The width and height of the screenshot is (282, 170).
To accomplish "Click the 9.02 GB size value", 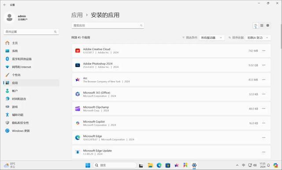I will [x=253, y=65].
